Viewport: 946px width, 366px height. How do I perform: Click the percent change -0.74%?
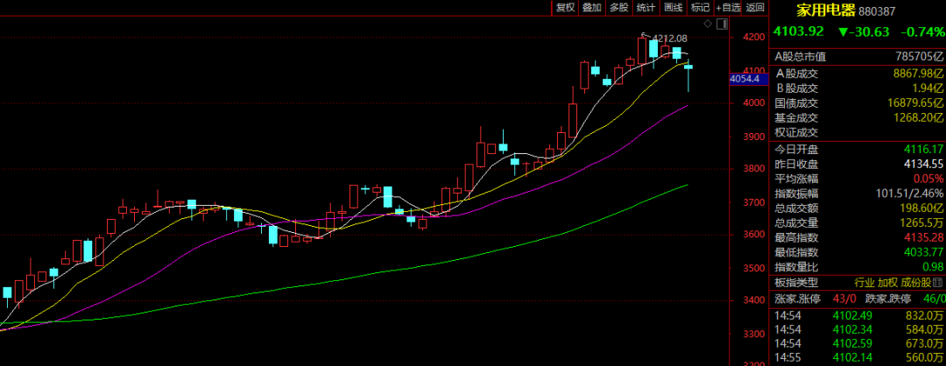(x=922, y=32)
